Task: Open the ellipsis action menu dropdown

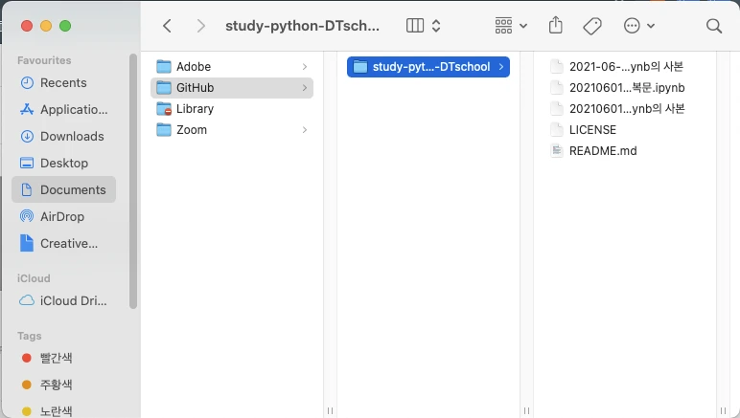Action: (x=638, y=26)
